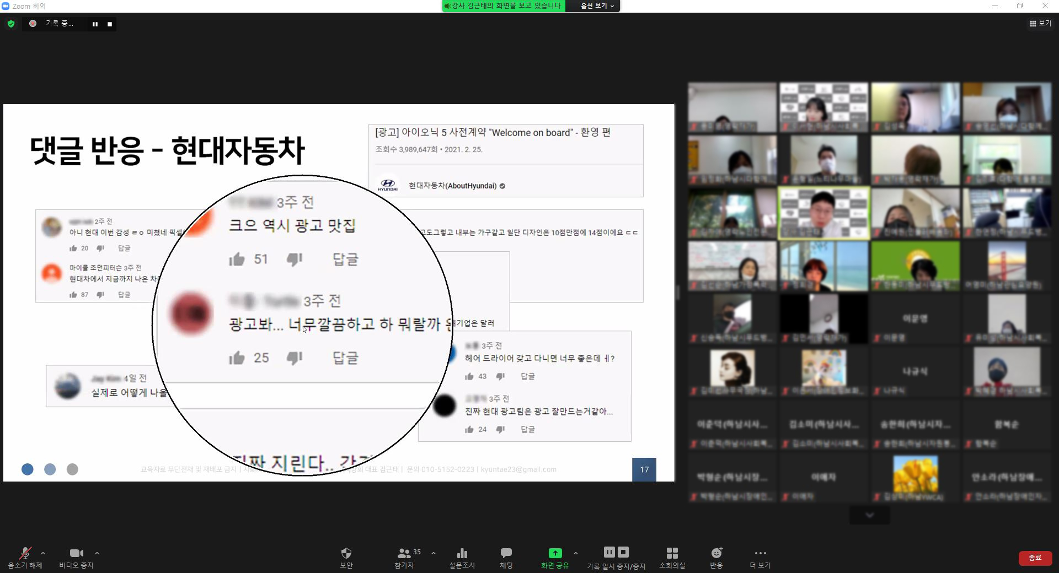Expand audio options arrow beside mute
This screenshot has width=1059, height=573.
(43, 553)
